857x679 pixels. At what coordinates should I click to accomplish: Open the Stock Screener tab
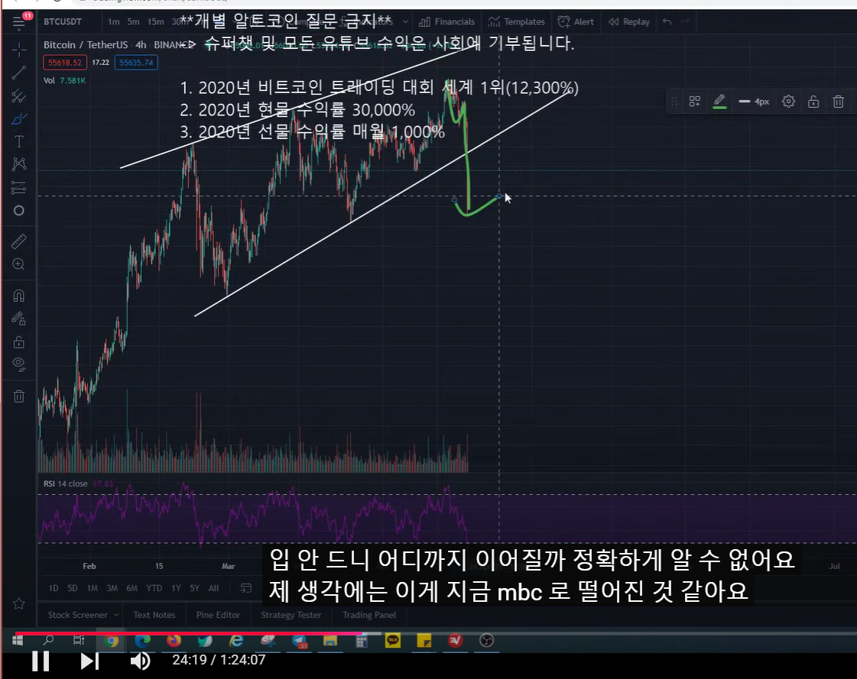[x=78, y=615]
